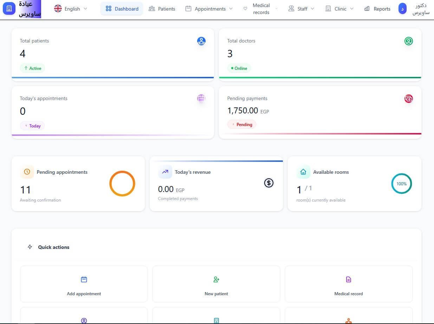Click the Reports bar chart icon

pyautogui.click(x=367, y=9)
